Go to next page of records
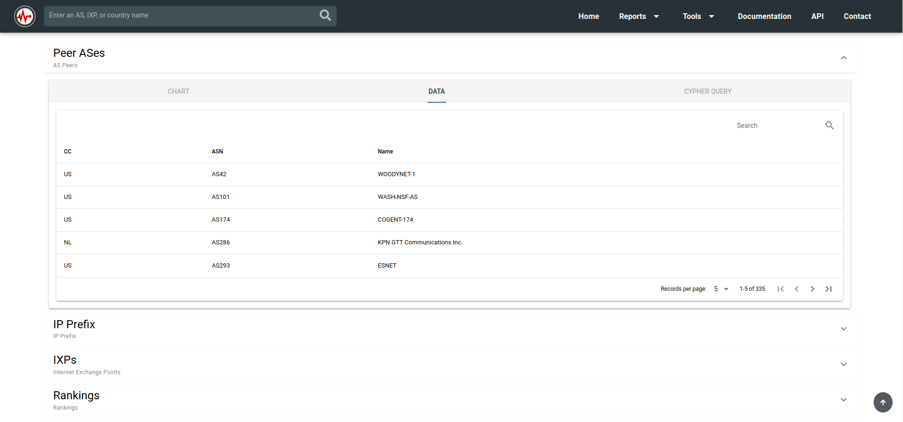The image size is (903, 422). point(813,289)
